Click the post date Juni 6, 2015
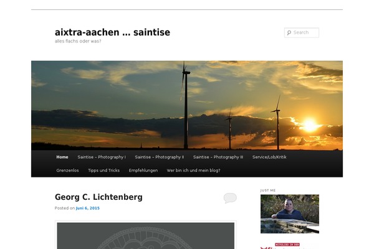The height and width of the screenshot is (249, 374). (x=87, y=208)
